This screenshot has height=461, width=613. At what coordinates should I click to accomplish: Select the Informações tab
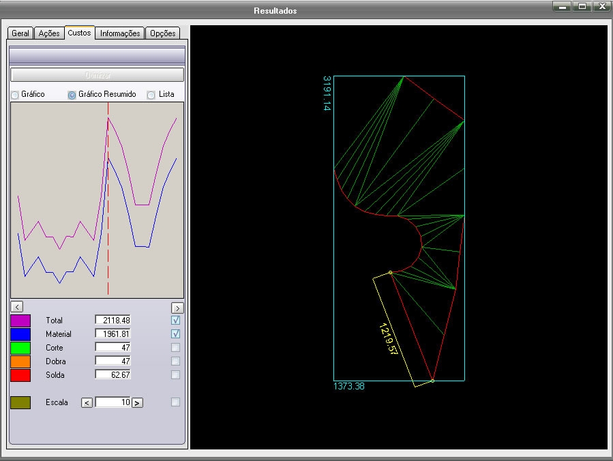click(120, 33)
